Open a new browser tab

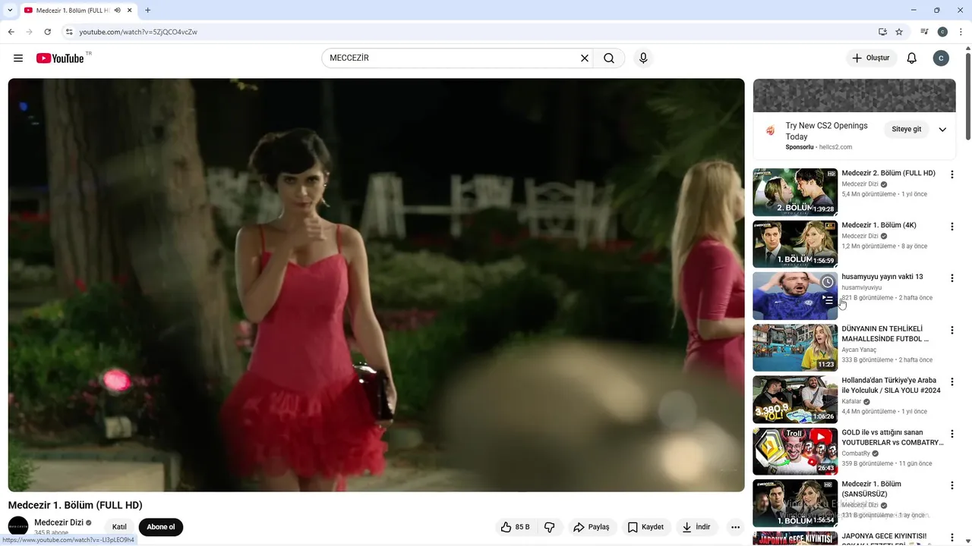click(x=147, y=11)
